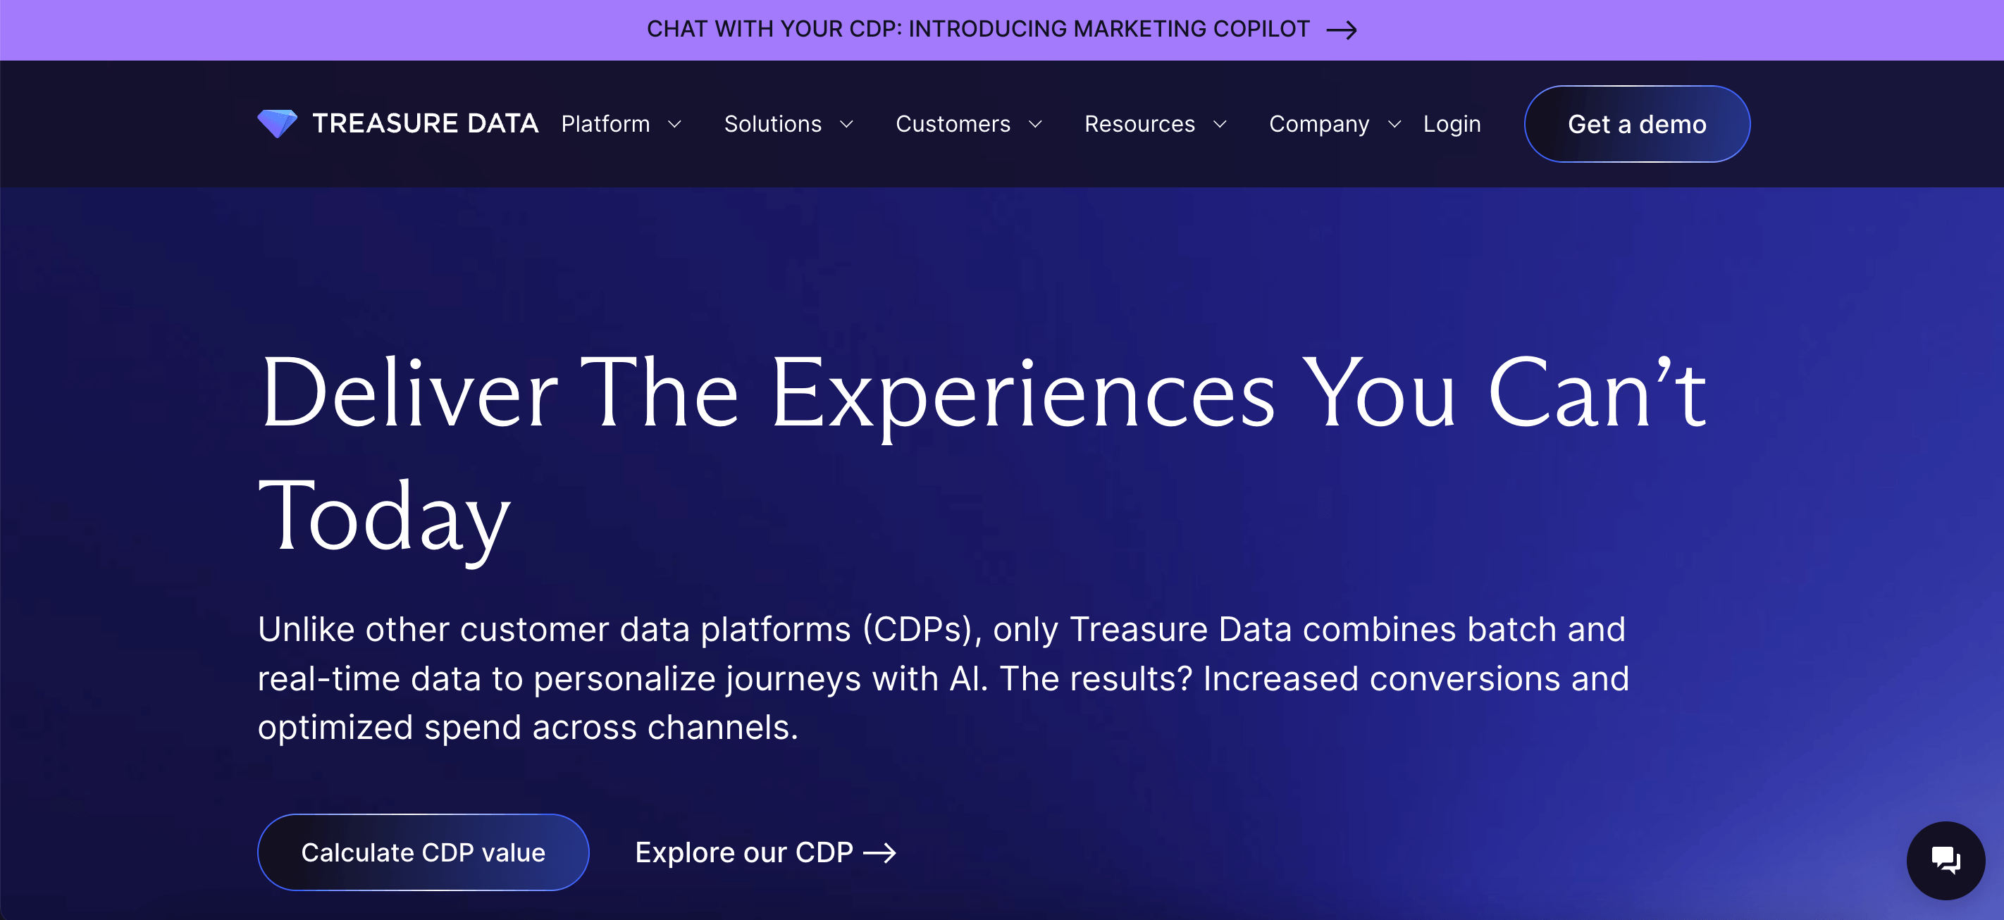Select Platform in the navigation bar
2004x920 pixels.
click(605, 124)
